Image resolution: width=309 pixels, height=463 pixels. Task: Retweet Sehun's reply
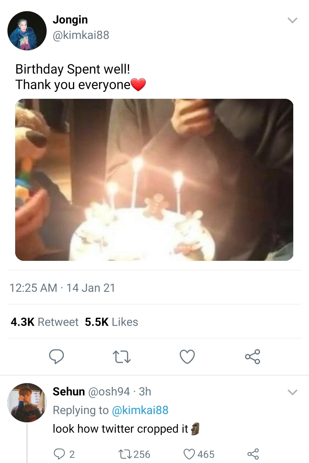(125, 454)
